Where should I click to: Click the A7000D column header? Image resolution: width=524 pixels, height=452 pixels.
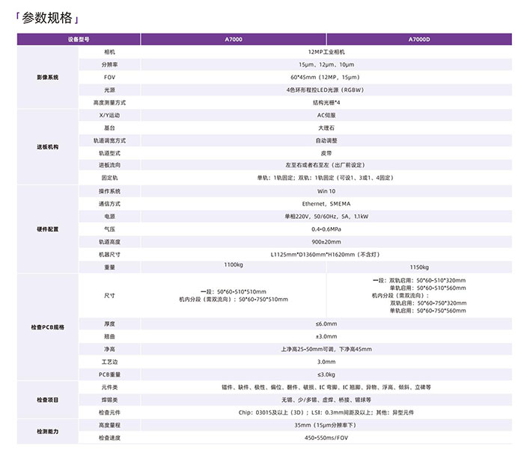419,39
